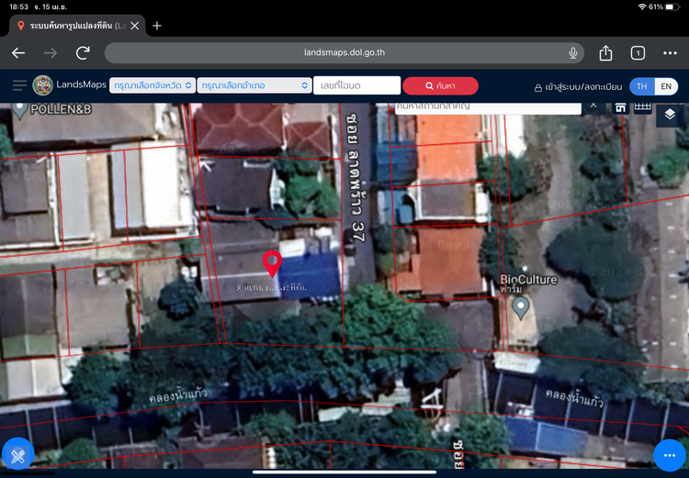Tap the microphone in address bar
This screenshot has width=689, height=478.
(x=573, y=53)
